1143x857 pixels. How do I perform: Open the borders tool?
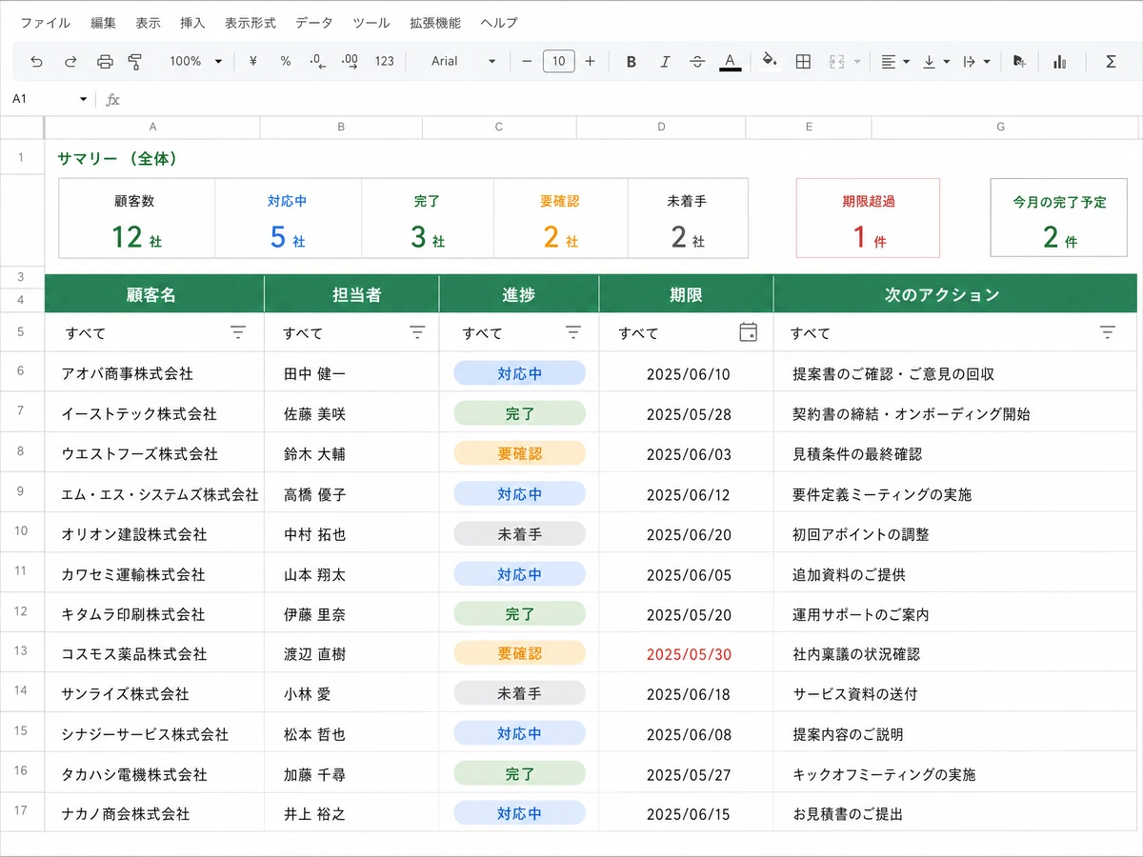pyautogui.click(x=803, y=61)
